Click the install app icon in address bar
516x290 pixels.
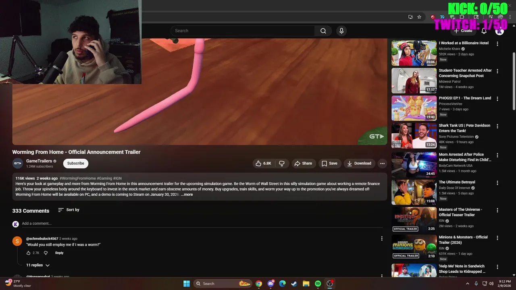coord(410,17)
